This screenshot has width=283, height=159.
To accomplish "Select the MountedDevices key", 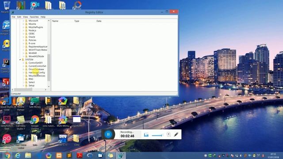I will (x=37, y=76).
